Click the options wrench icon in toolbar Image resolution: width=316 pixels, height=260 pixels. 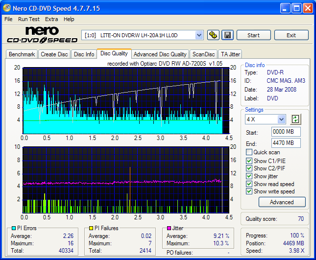213,35
